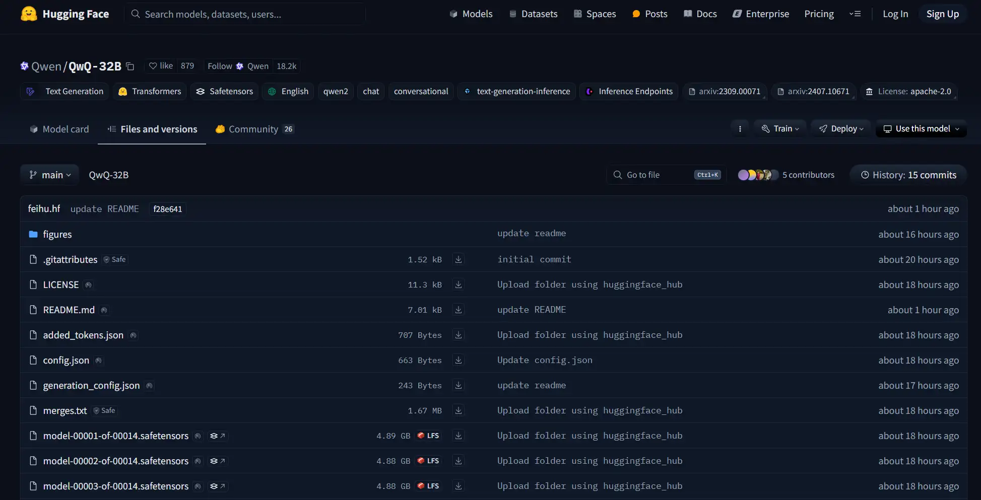Expand the Train dropdown

780,129
